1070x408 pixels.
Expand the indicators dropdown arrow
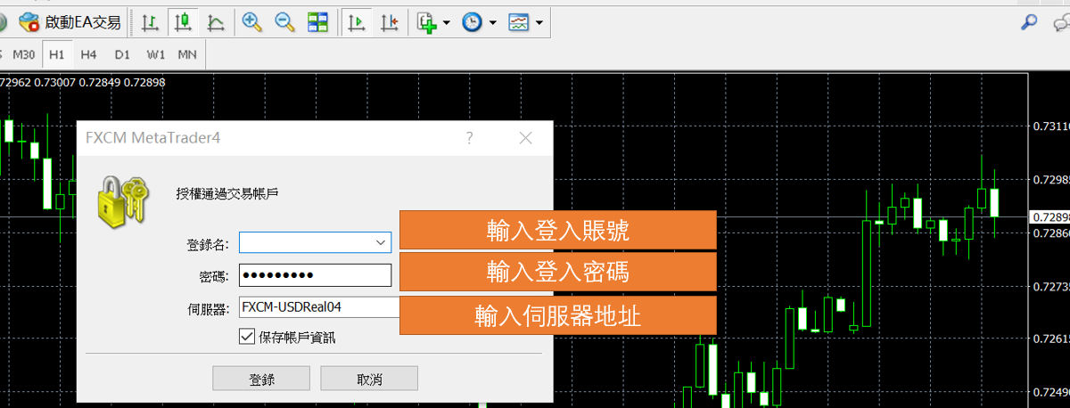(446, 22)
